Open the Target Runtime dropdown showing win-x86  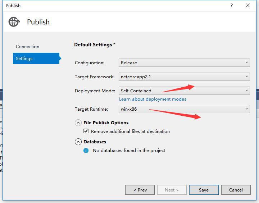(x=184, y=109)
